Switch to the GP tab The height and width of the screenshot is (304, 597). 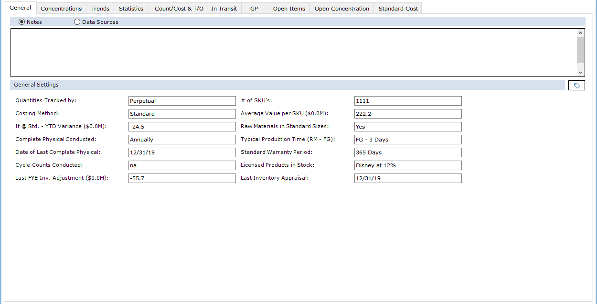[255, 8]
